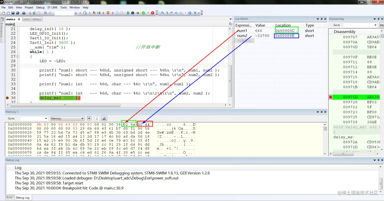Click memory address 0x00000010 row
The height and width of the screenshot is (201, 384).
point(20,129)
